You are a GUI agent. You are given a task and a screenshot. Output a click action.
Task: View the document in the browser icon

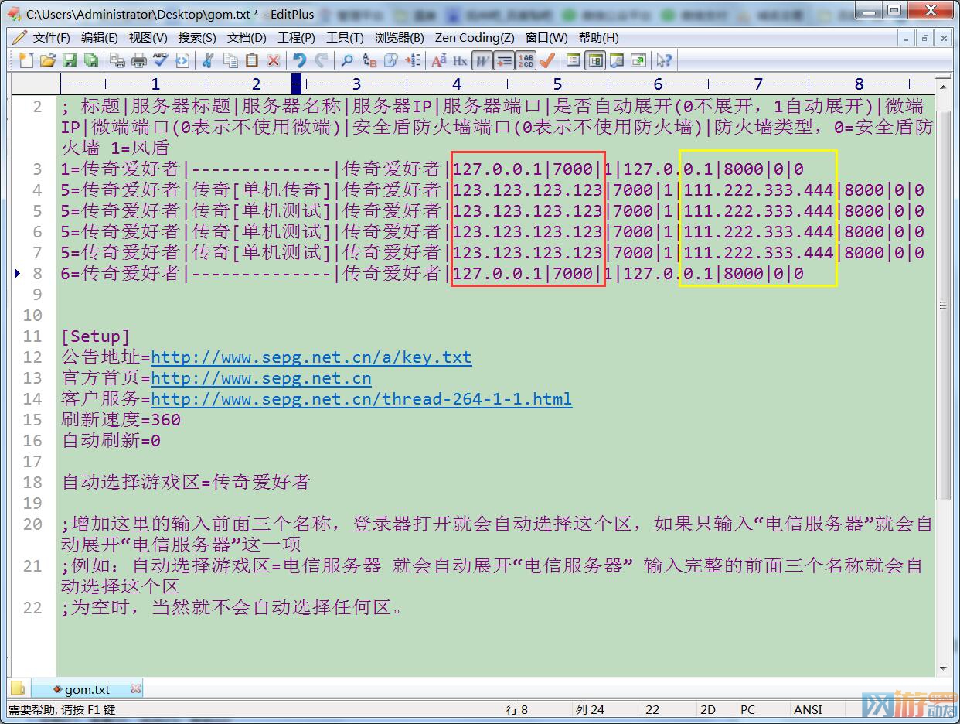pos(182,60)
